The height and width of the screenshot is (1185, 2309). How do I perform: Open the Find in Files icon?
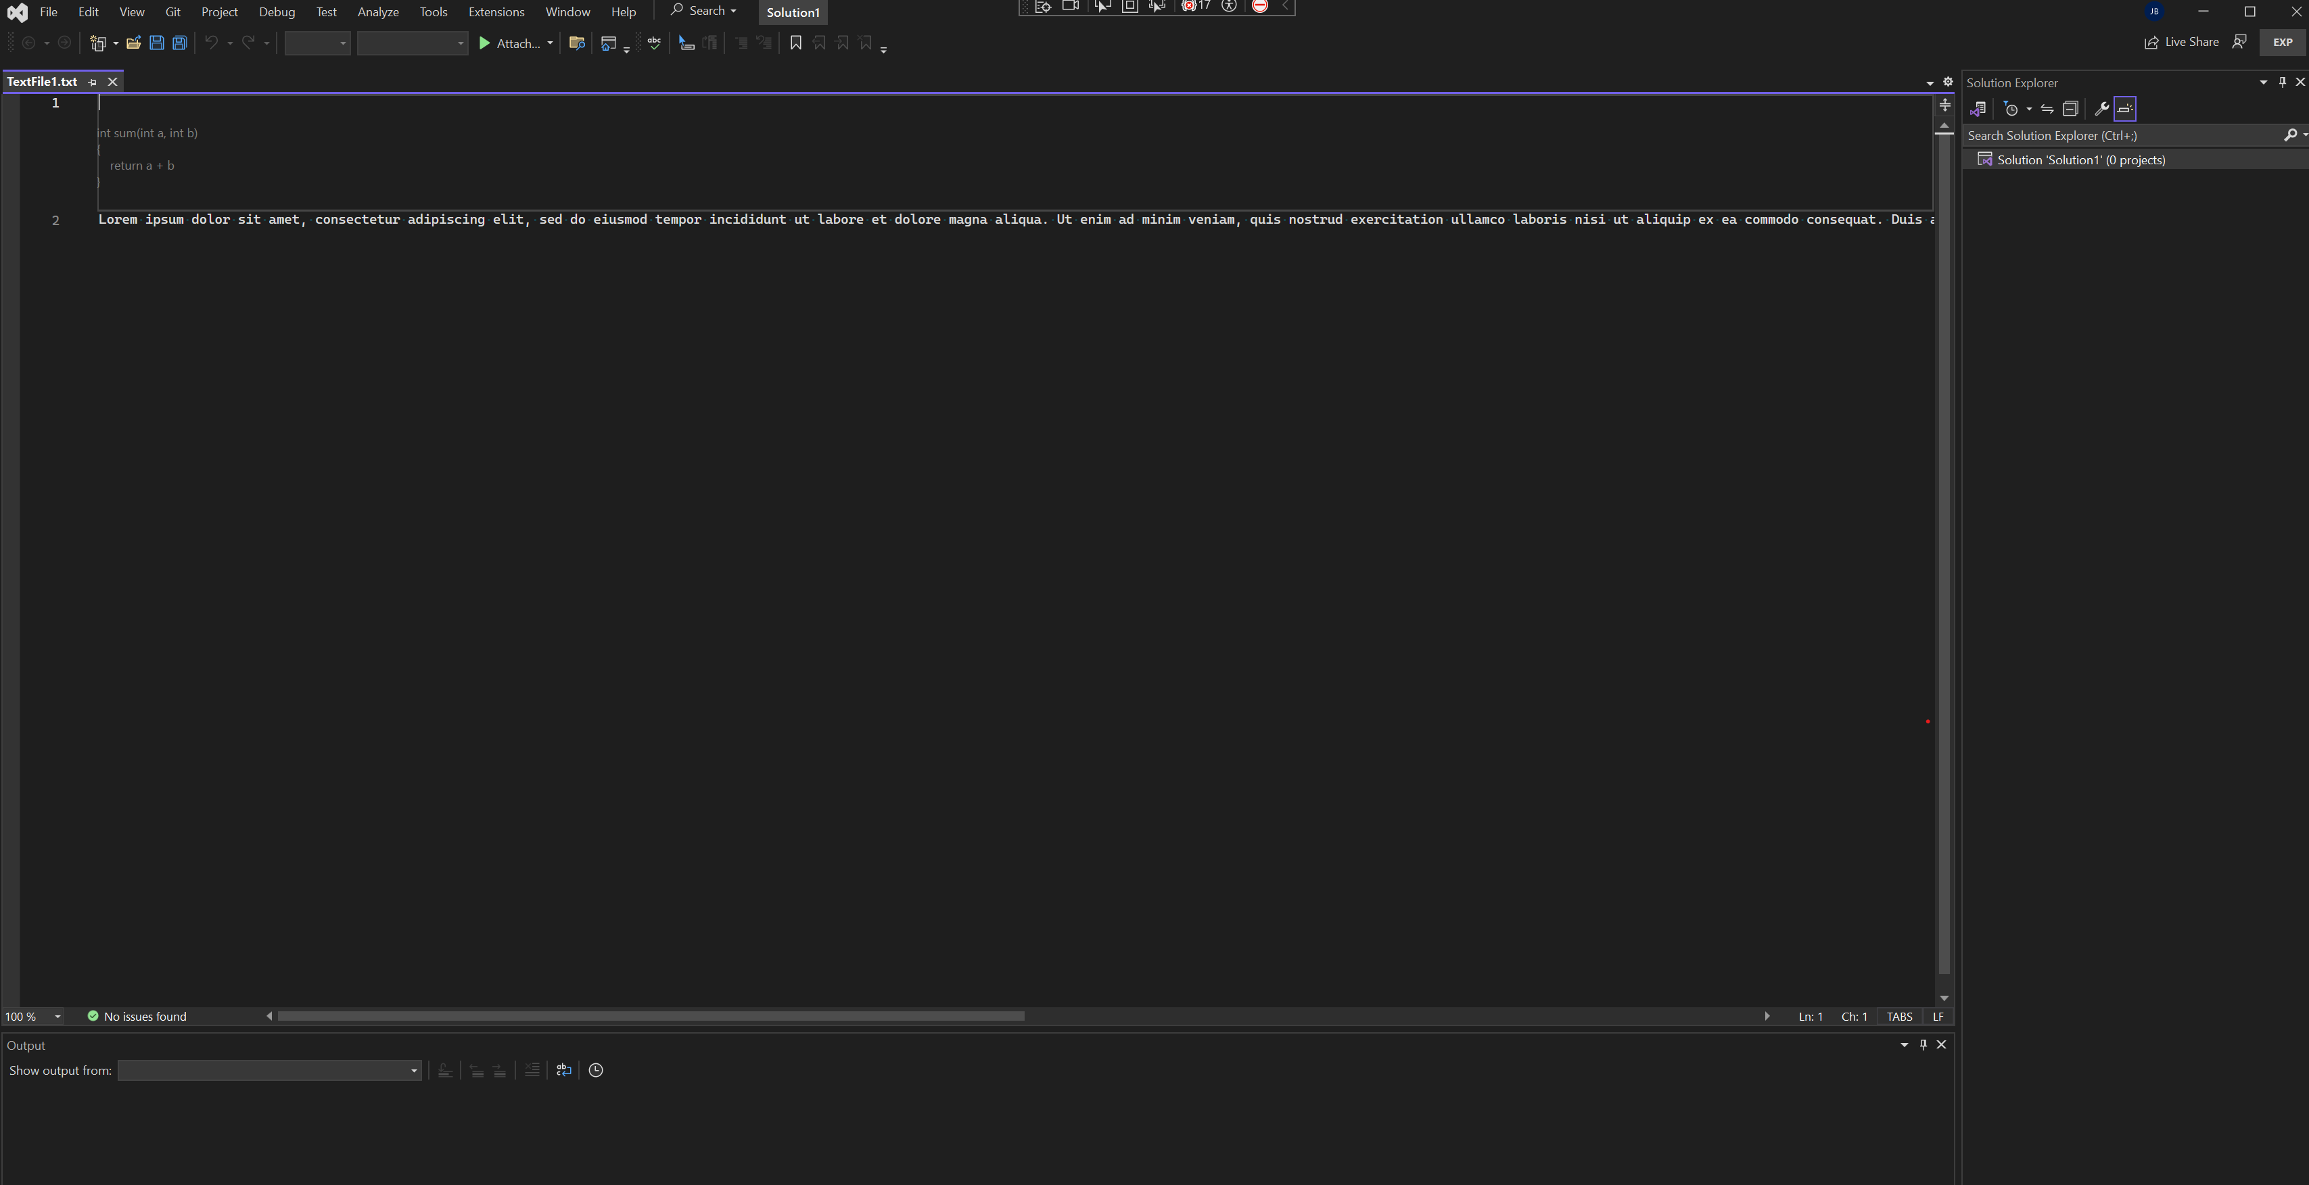click(x=578, y=42)
